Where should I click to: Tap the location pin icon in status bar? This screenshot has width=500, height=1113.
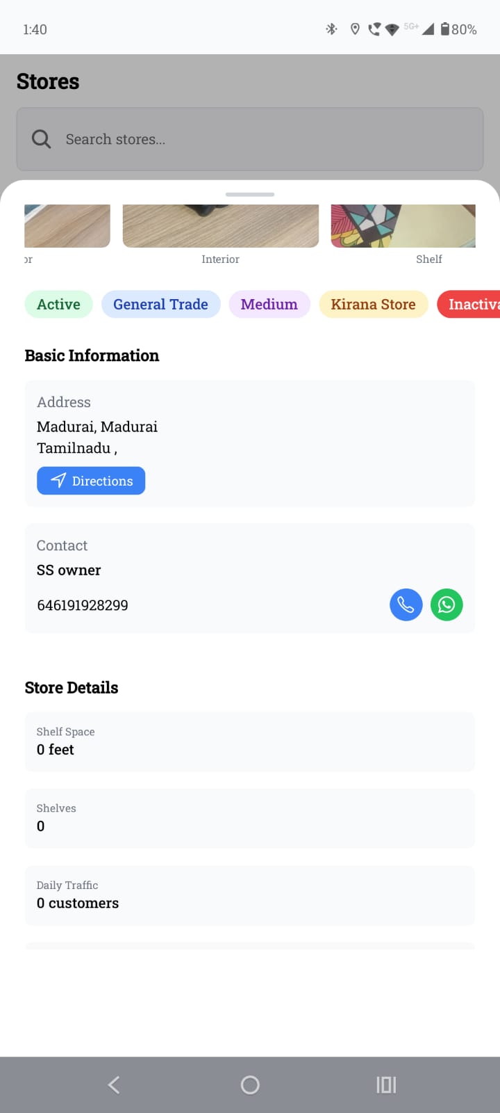pos(355,29)
